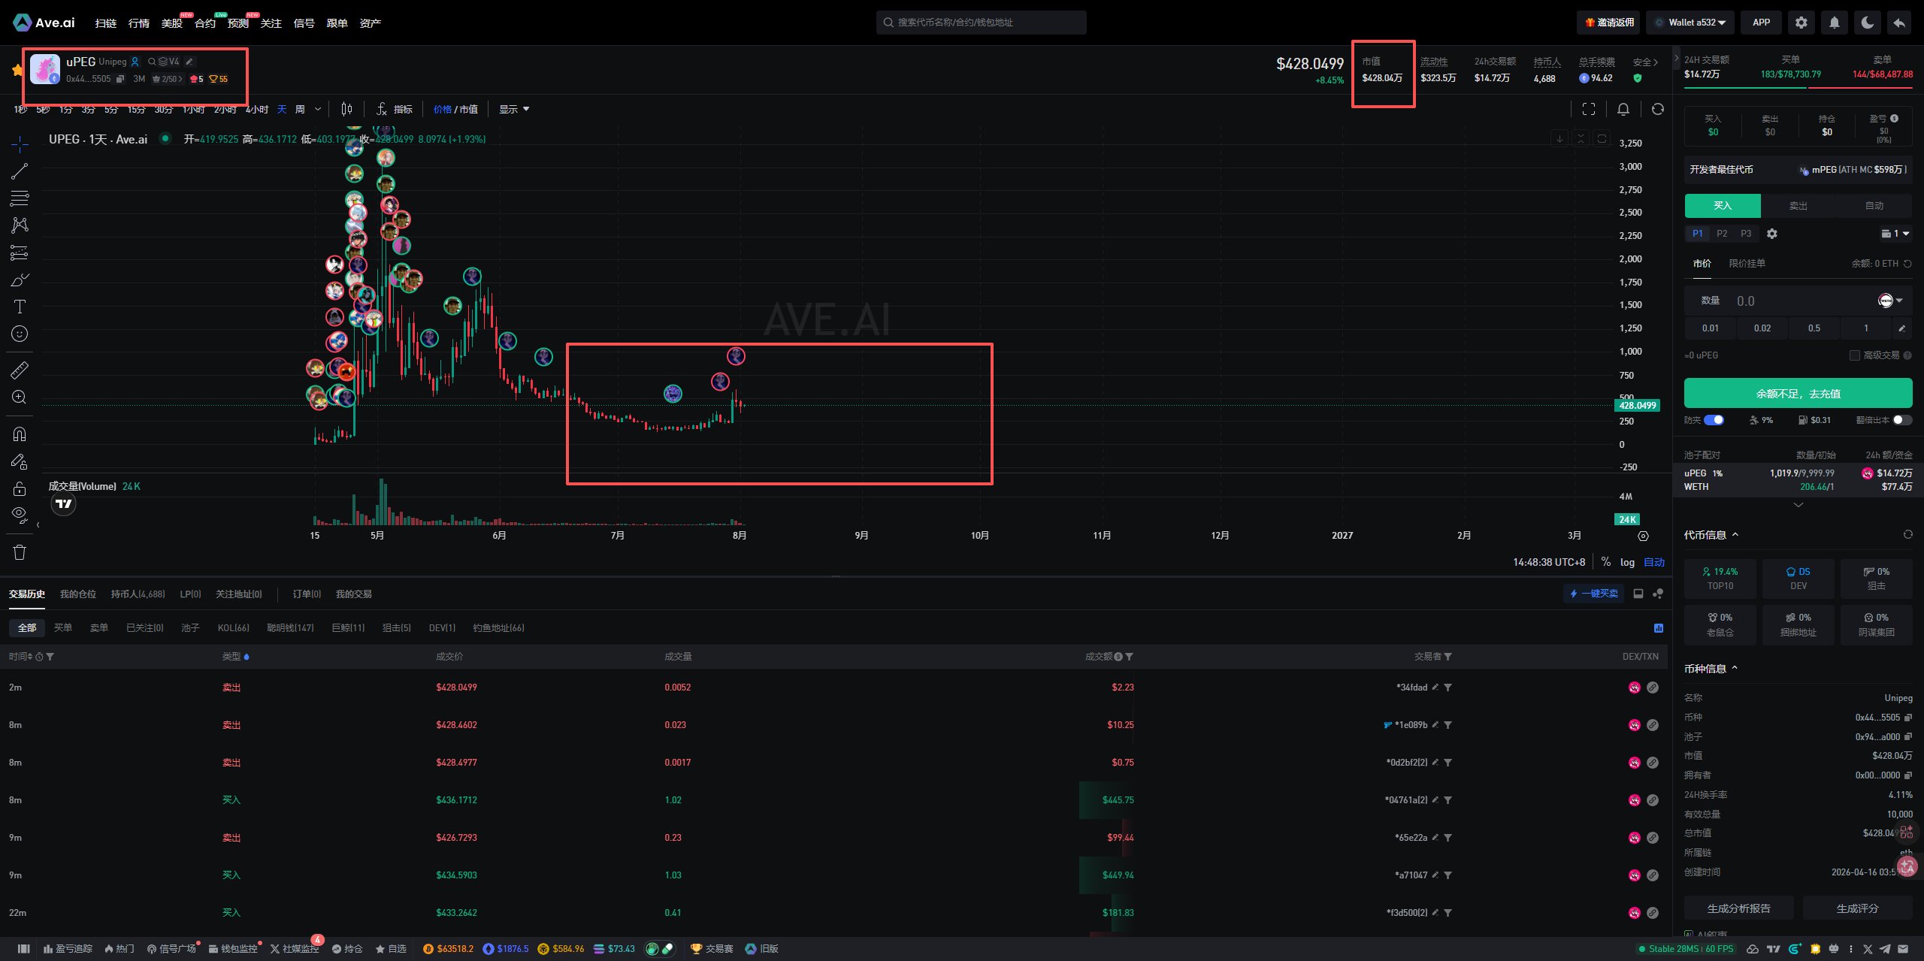This screenshot has width=1924, height=961.
Task: Expand the 安全 security details arrow
Action: coord(1656,62)
